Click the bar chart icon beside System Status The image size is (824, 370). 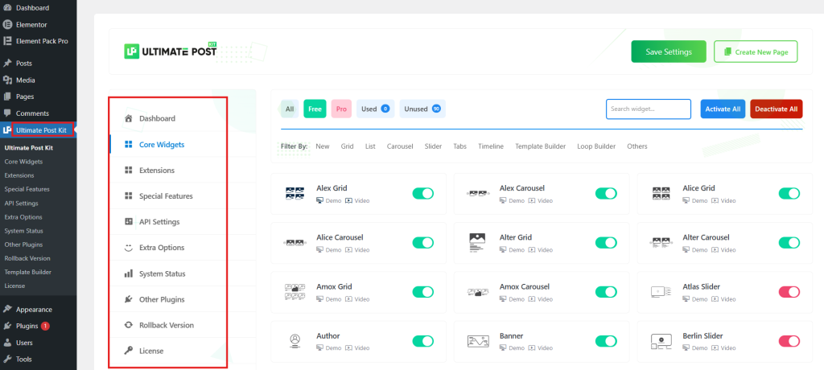128,273
